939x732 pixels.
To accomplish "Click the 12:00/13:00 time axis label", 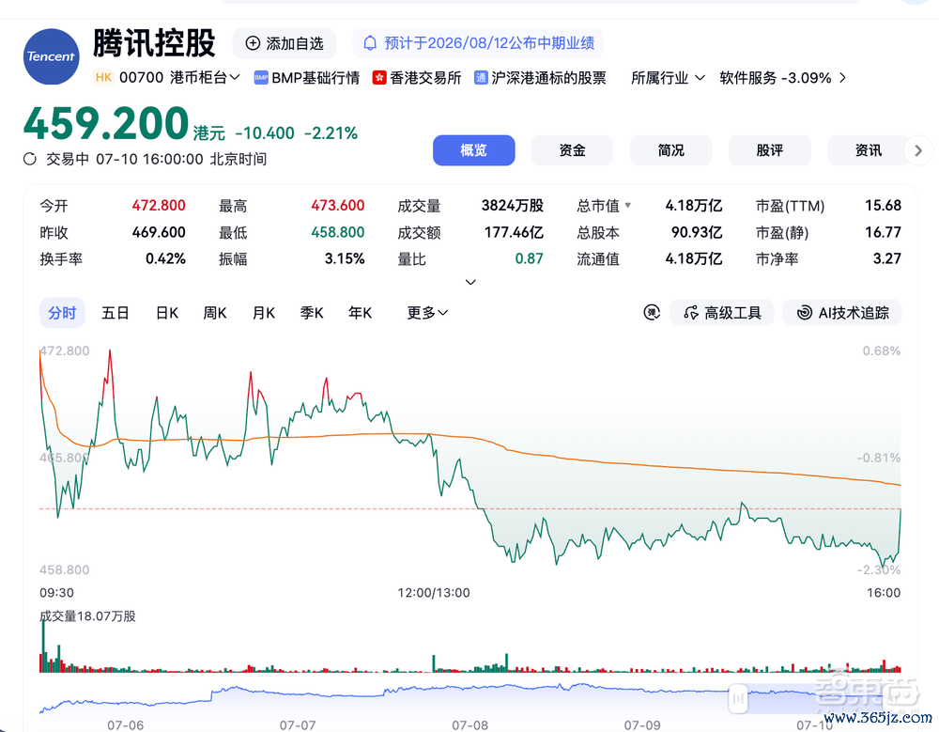I will pyautogui.click(x=434, y=593).
